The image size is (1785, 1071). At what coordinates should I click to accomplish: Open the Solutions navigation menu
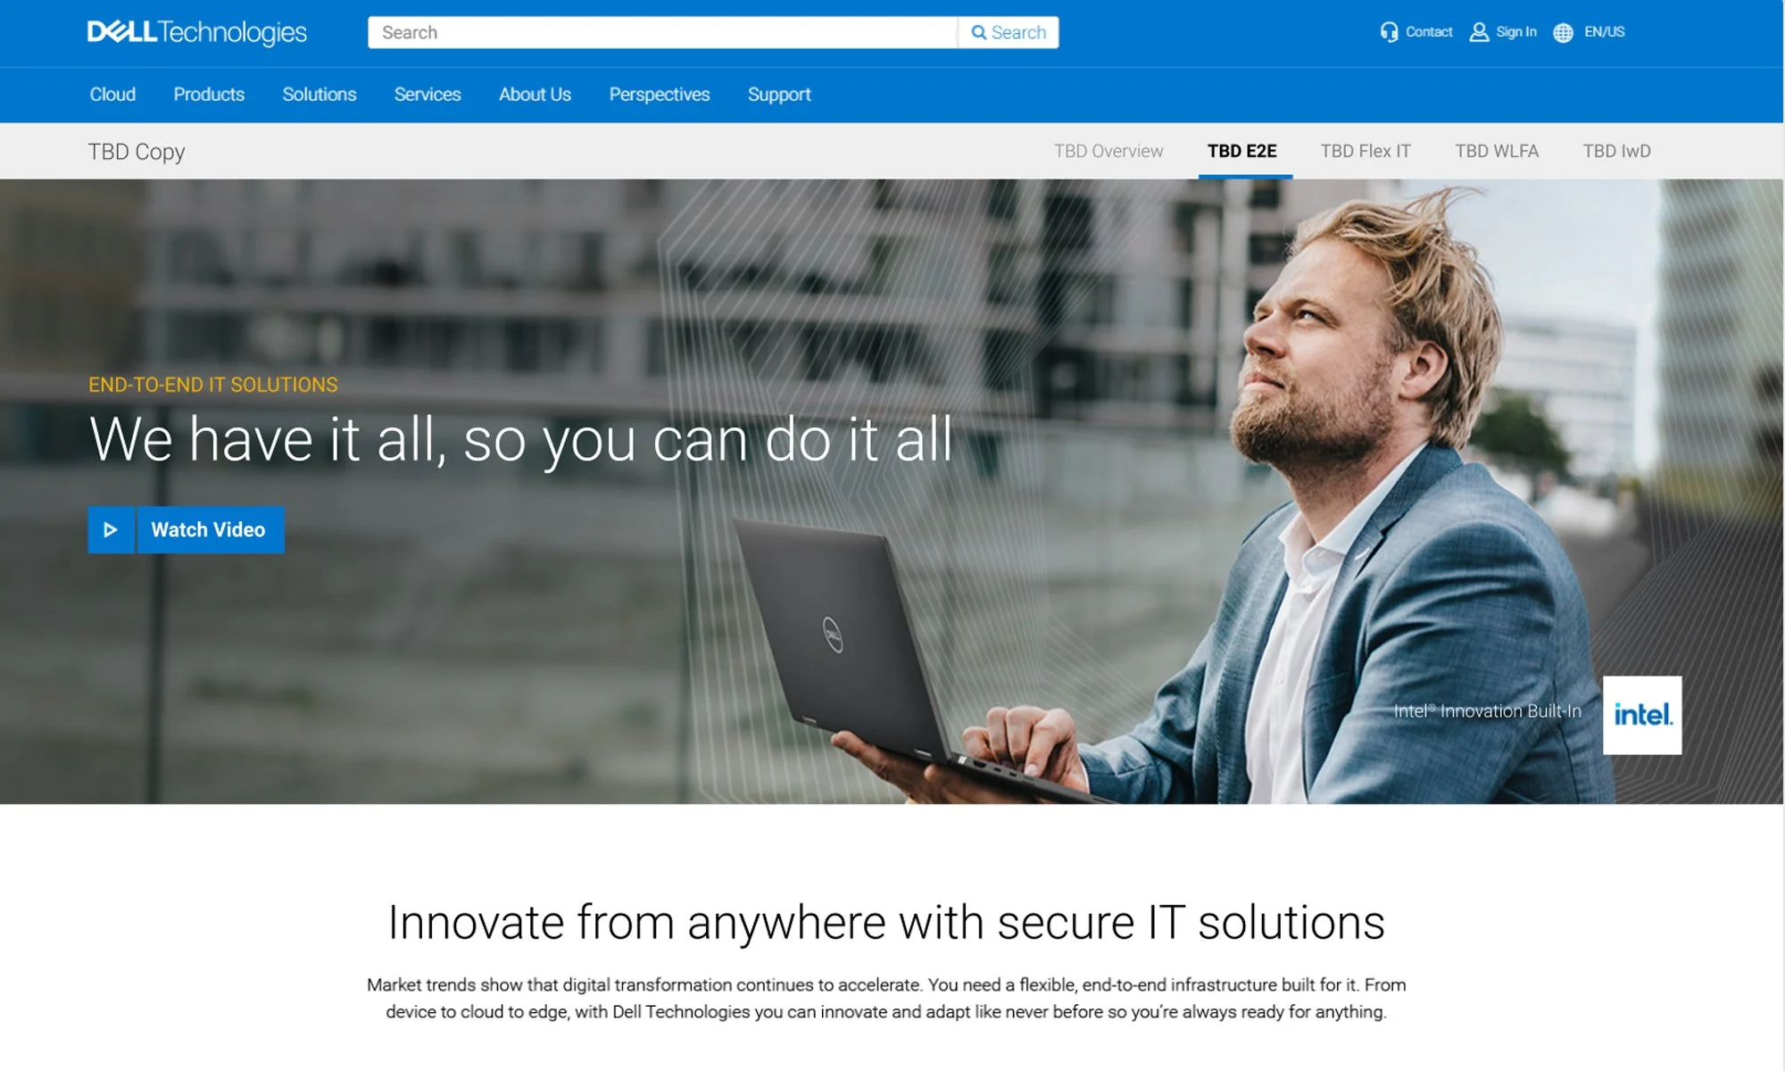point(320,95)
